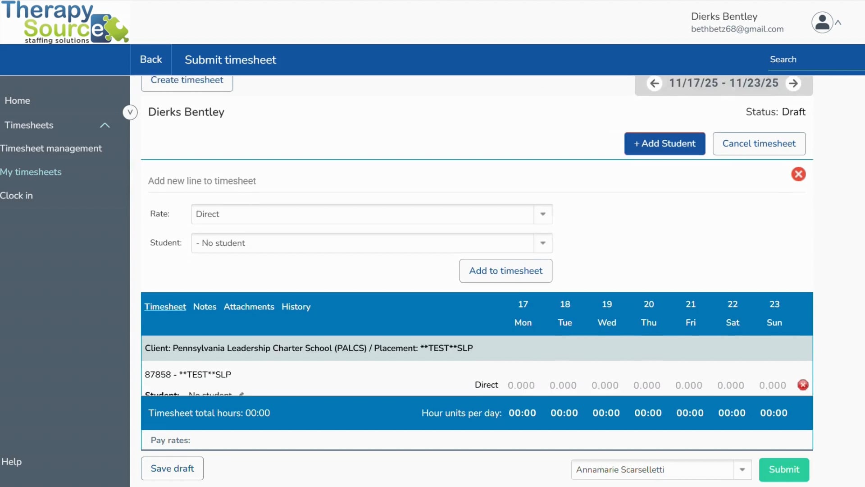865x487 pixels.
Task: Click Wednesday 19 hours cell
Action: (605, 386)
